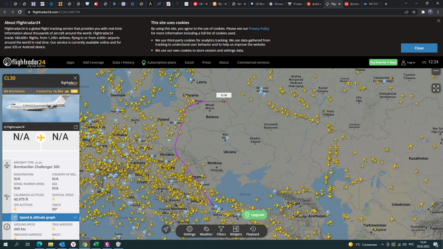
Task: Open aircraft photo source external link icon
Action: 76,127
